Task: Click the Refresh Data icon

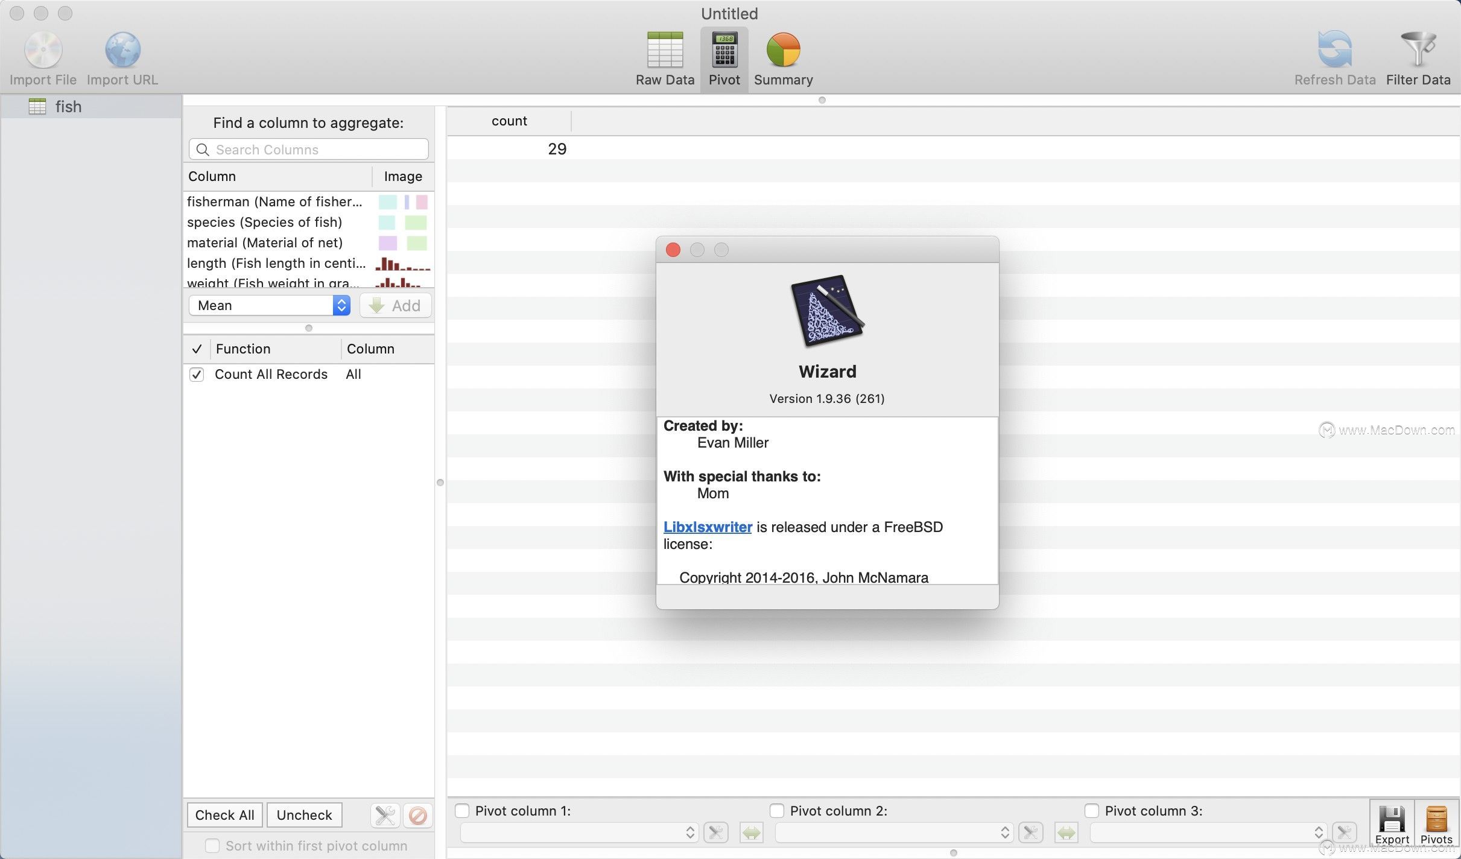Action: pyautogui.click(x=1334, y=46)
